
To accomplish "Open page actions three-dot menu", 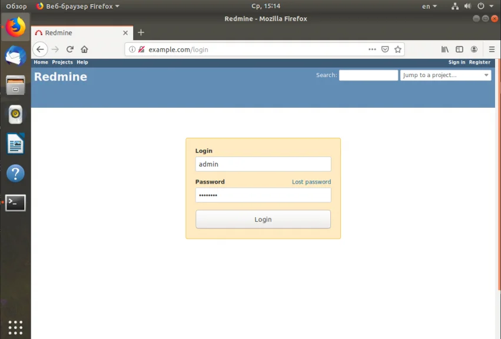I will tap(372, 49).
